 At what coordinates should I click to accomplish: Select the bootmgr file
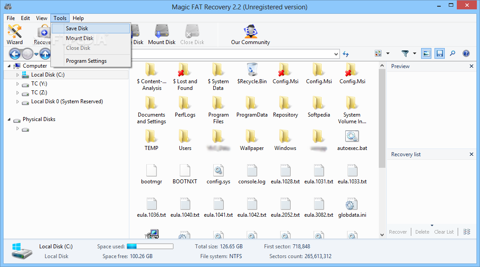tap(152, 174)
